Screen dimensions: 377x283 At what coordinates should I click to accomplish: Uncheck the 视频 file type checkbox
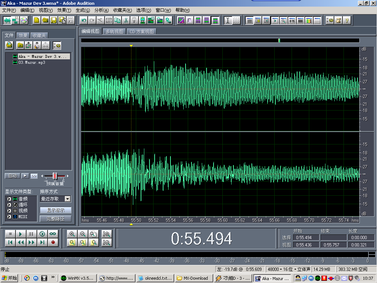(x=9, y=211)
